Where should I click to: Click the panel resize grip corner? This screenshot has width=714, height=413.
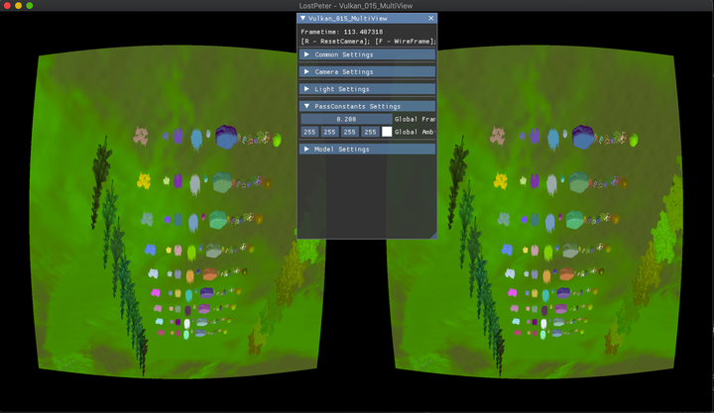coord(433,235)
